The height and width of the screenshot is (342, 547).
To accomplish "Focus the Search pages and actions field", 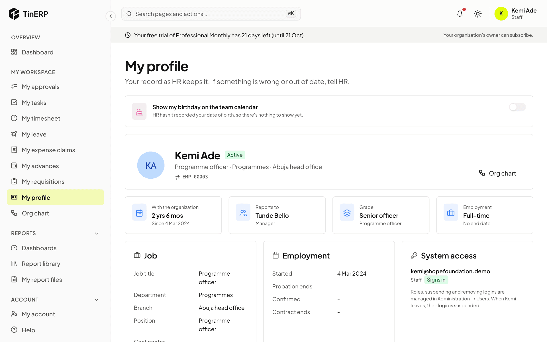I will (x=211, y=14).
